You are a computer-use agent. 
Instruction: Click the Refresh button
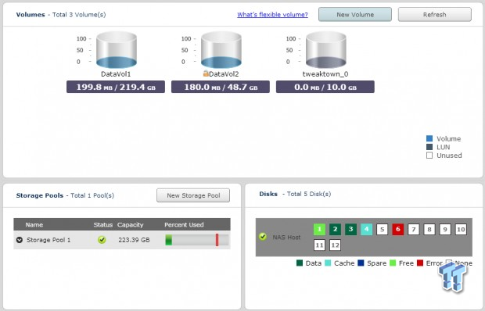(435, 15)
